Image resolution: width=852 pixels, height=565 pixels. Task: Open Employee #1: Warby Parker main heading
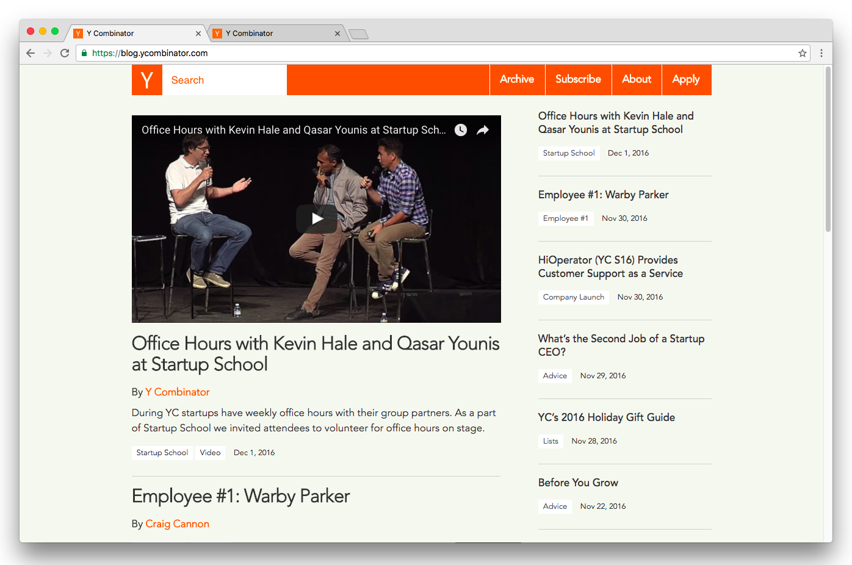tap(241, 496)
